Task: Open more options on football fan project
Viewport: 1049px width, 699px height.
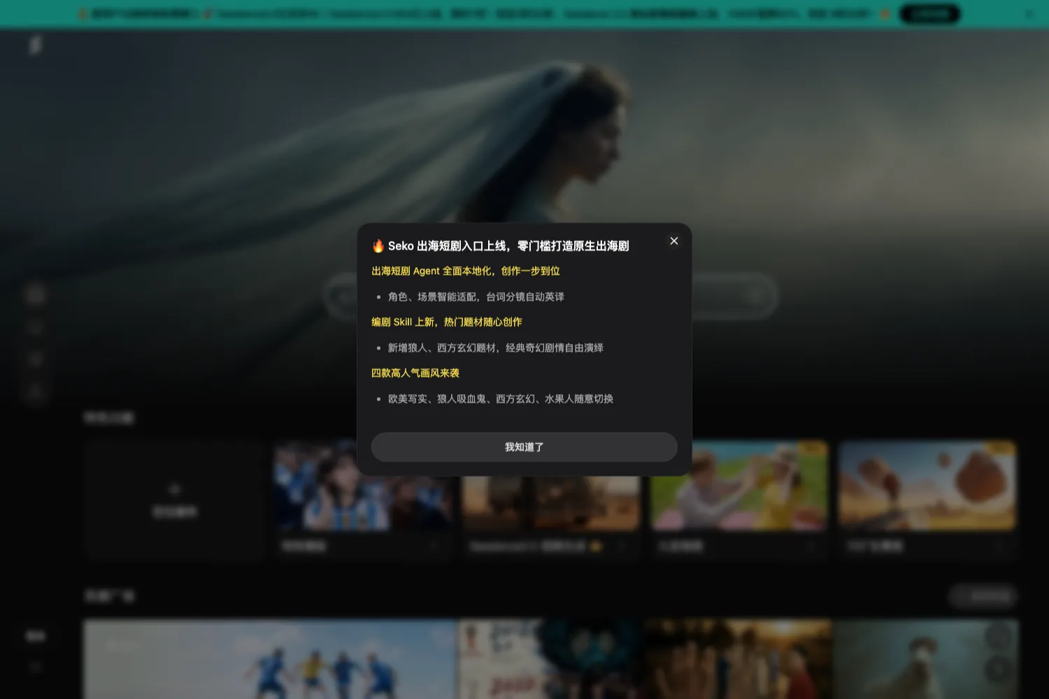Action: pos(434,546)
